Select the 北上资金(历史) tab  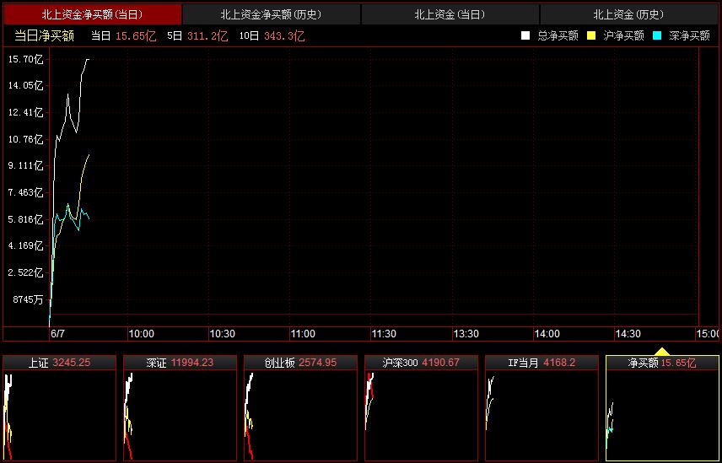628,14
